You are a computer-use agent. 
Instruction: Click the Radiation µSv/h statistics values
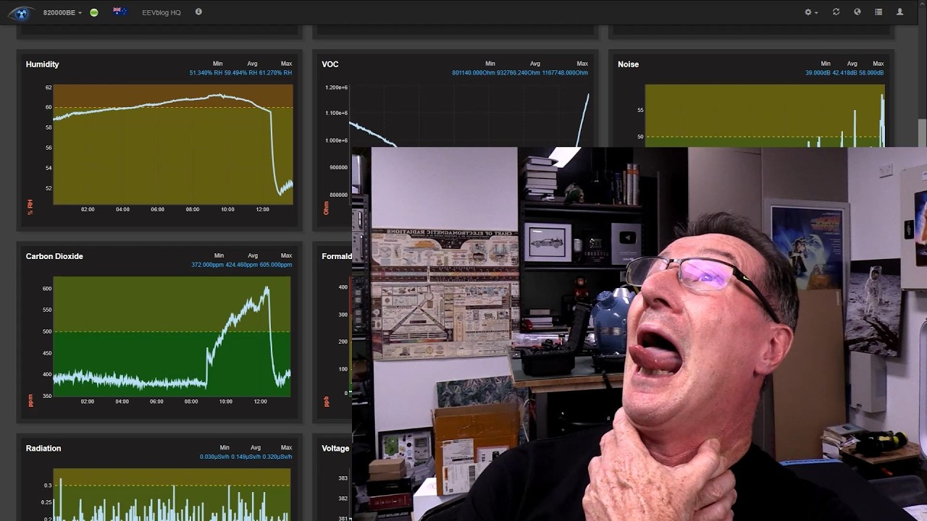[246, 457]
